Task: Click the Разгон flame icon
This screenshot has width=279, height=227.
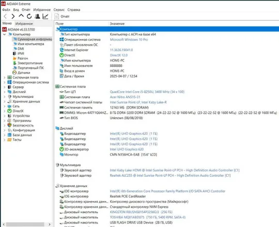Action: [x=14, y=58]
